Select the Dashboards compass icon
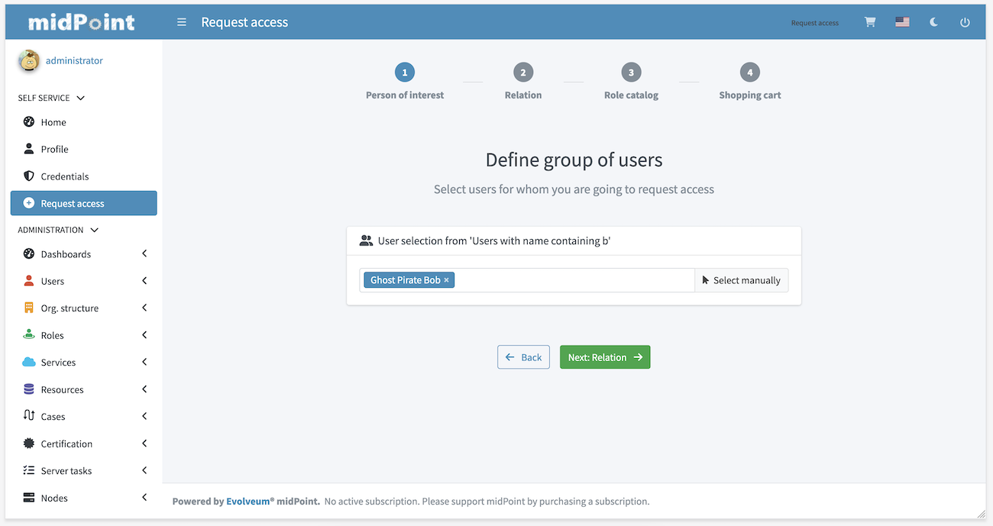The image size is (993, 526). point(28,253)
